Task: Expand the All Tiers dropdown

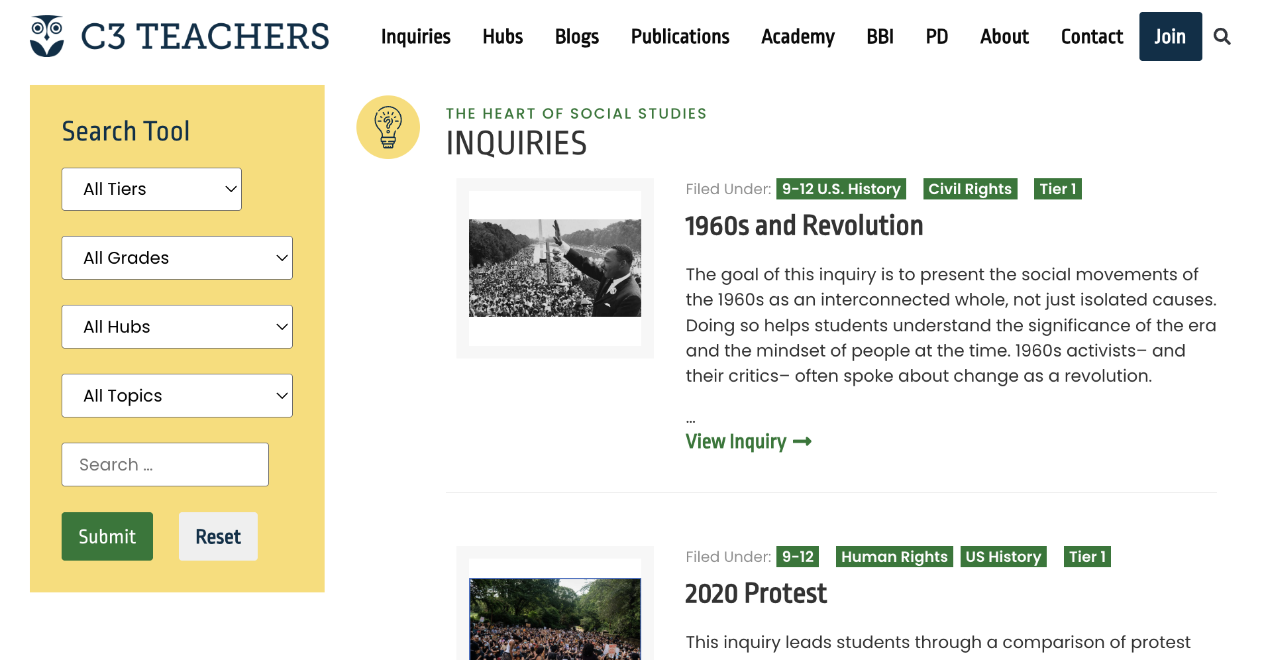Action: [x=152, y=190]
